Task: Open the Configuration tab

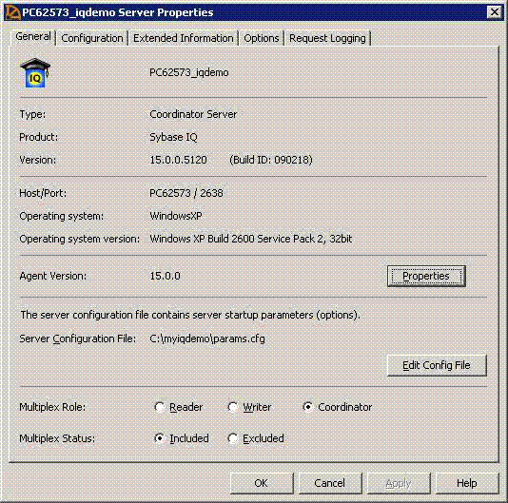Action: coord(92,38)
